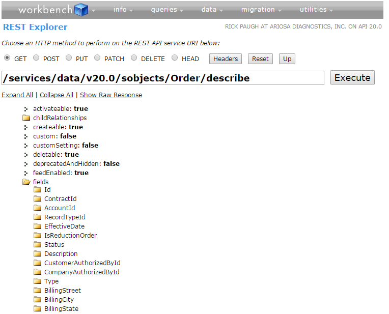
Task: Open the RecordTypeId folder icon
Action: [37, 217]
